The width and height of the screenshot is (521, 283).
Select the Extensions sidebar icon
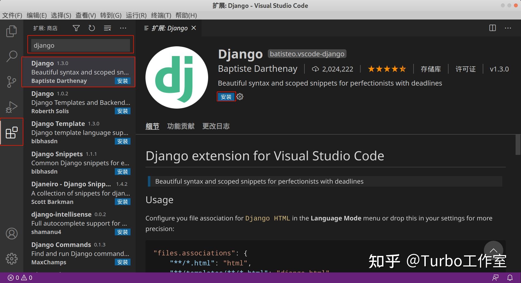pos(11,132)
